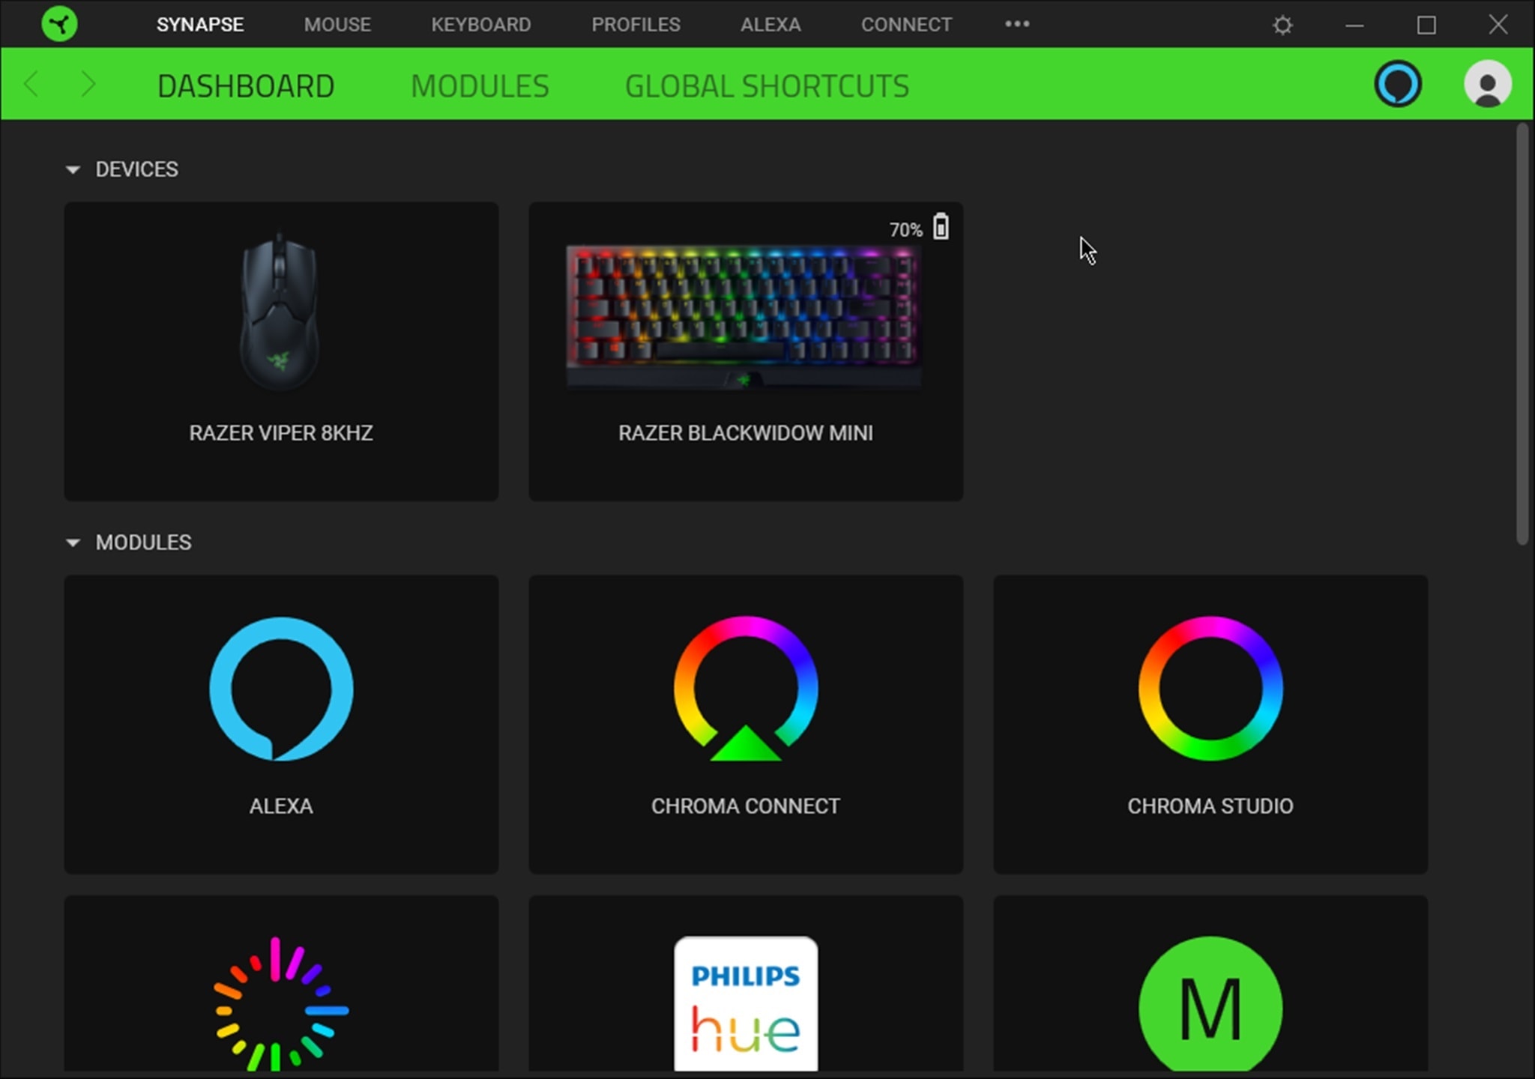Open the Global Shortcuts subtab
The height and width of the screenshot is (1079, 1535).
[x=767, y=86]
